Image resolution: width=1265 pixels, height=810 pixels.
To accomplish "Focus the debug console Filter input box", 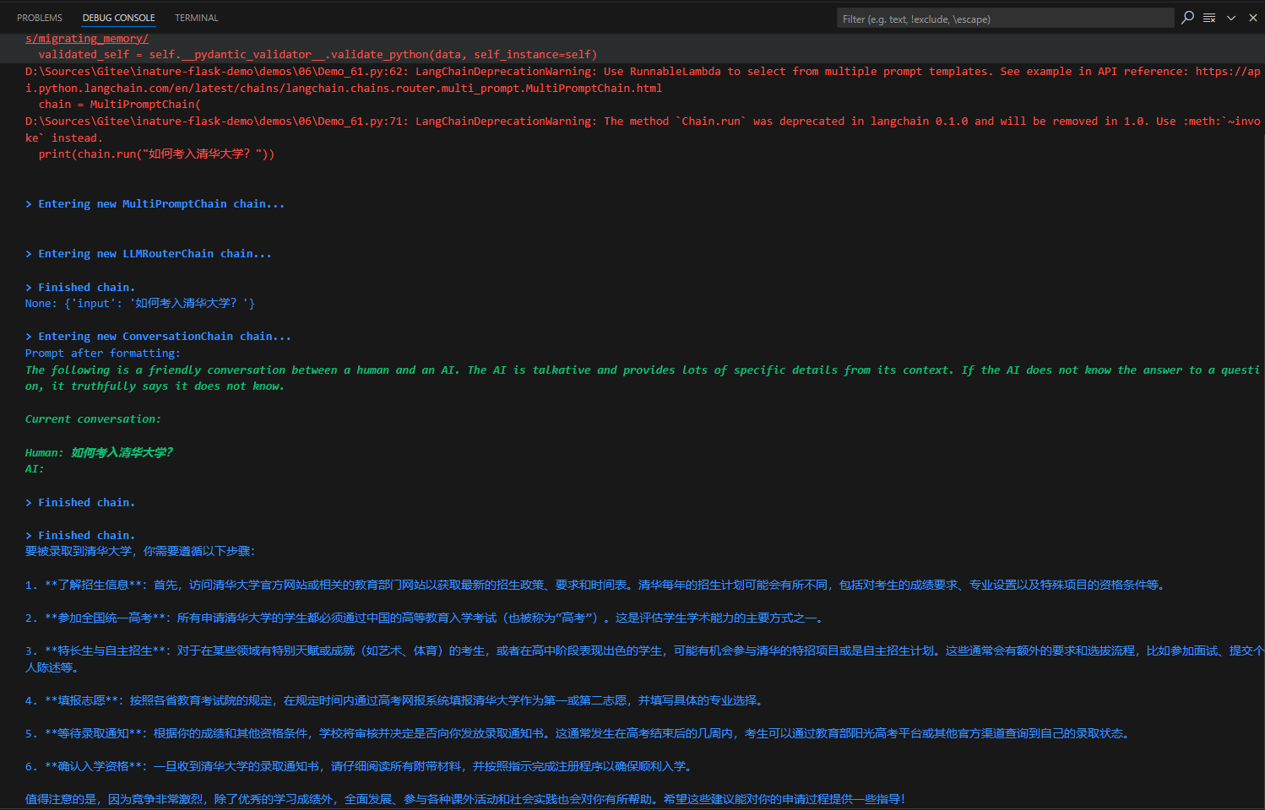I will pos(1003,19).
